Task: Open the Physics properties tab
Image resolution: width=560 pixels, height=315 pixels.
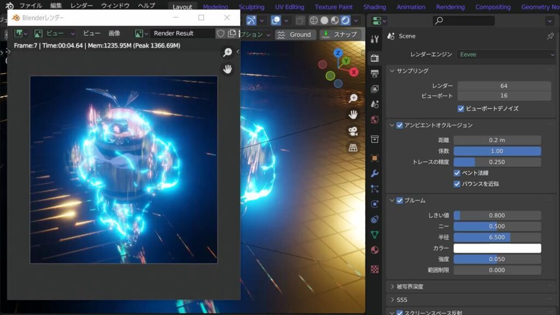Action: point(375,204)
